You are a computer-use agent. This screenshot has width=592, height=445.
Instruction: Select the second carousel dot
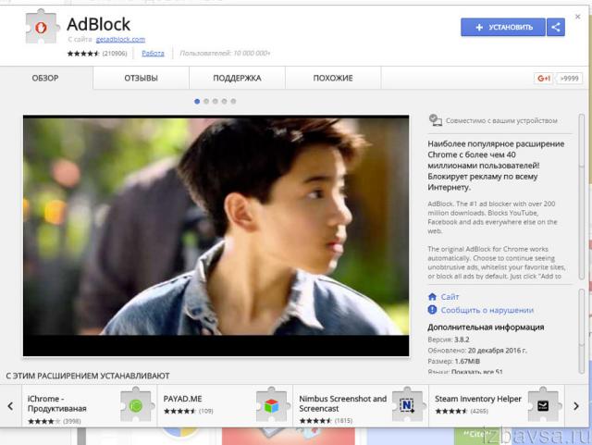coord(206,101)
